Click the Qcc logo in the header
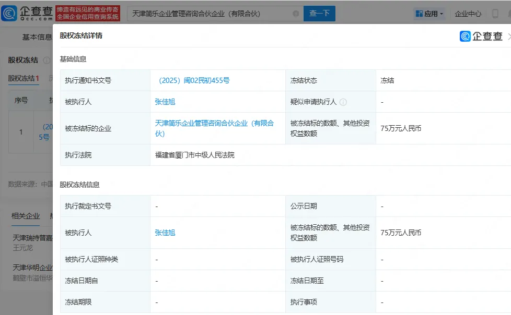The image size is (511, 315). [27, 14]
